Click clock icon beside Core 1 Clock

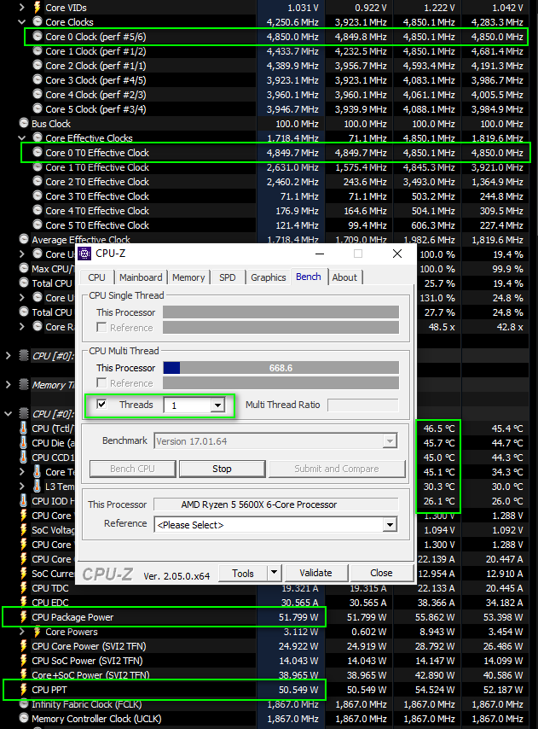(38, 50)
